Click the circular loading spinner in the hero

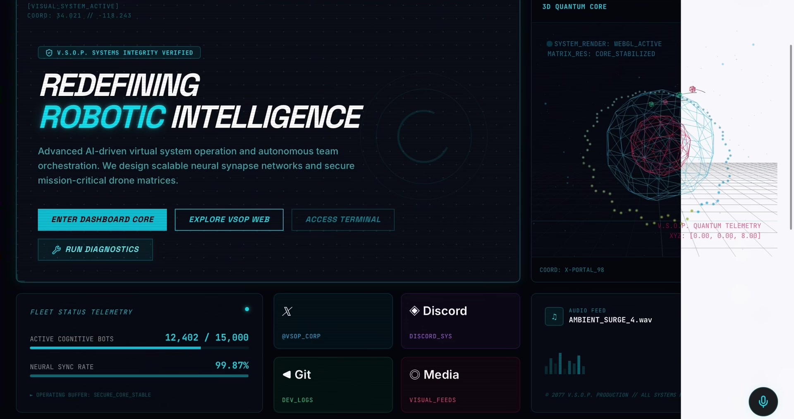pos(423,137)
